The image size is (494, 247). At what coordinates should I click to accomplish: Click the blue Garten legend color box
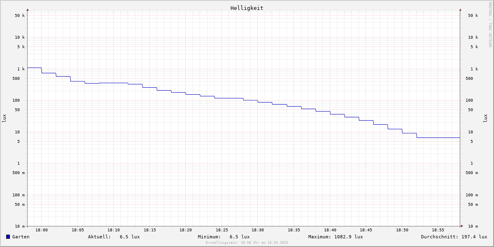tap(8, 237)
